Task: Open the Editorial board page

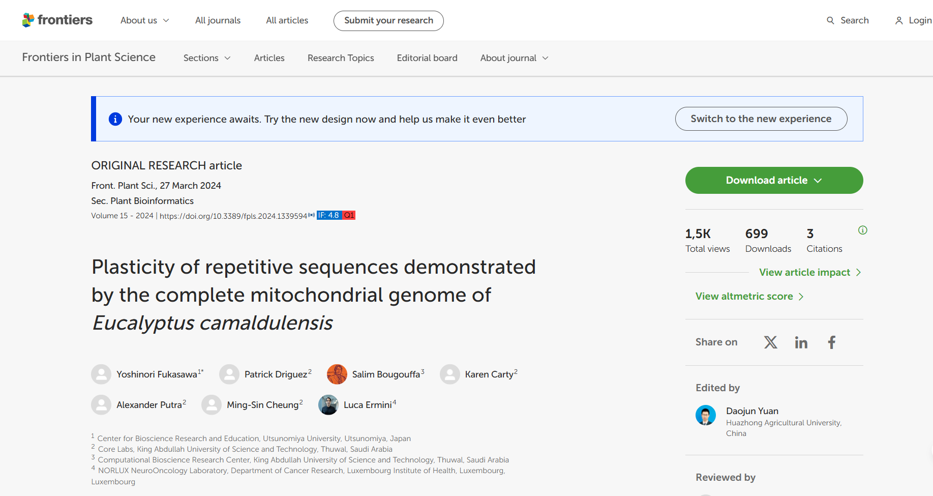Action: [427, 58]
